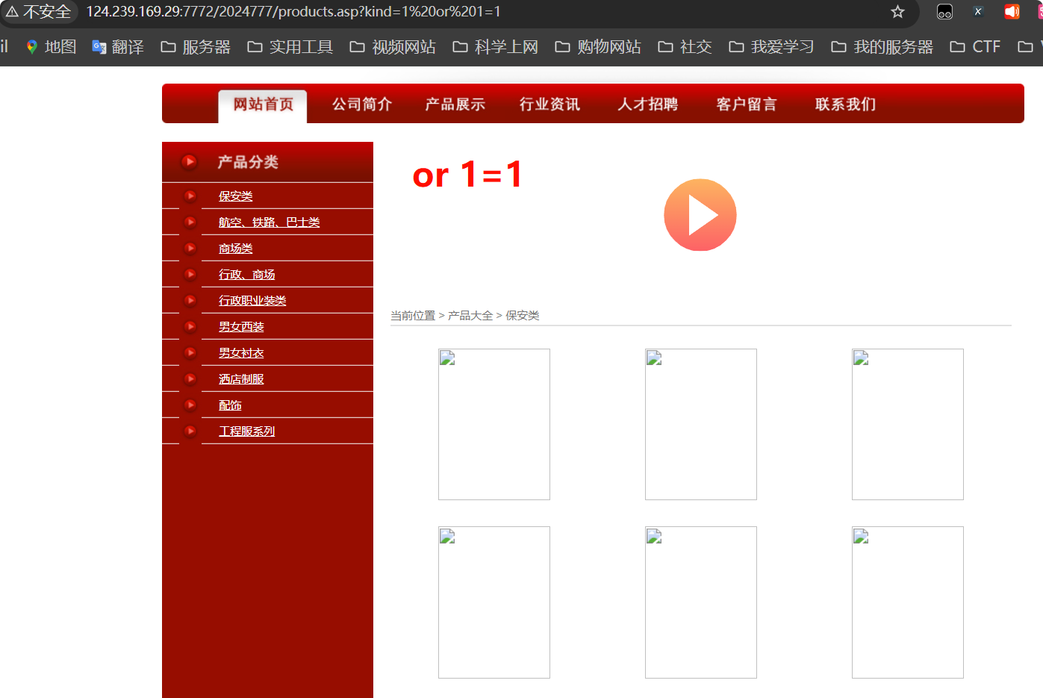Open the 酒店制服 category link
This screenshot has width=1043, height=698.
pos(241,379)
